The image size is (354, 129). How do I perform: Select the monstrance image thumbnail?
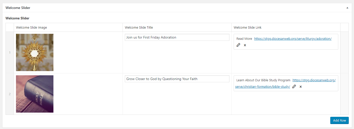click(35, 52)
